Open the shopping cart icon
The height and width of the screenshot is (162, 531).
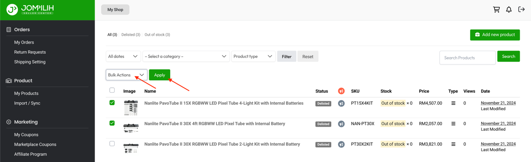(496, 10)
